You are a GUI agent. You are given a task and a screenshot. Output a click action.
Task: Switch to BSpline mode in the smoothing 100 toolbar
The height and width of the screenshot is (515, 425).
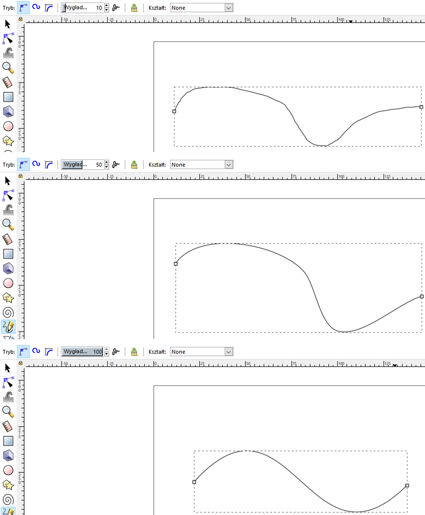click(x=49, y=352)
